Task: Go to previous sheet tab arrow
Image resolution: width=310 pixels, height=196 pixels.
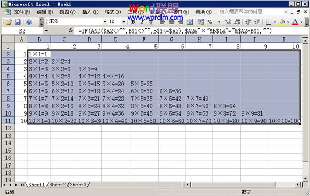Action: (x=10, y=185)
